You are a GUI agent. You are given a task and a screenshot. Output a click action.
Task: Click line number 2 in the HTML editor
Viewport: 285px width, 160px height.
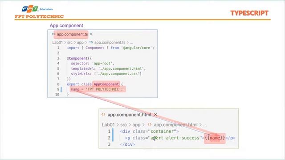109,138
